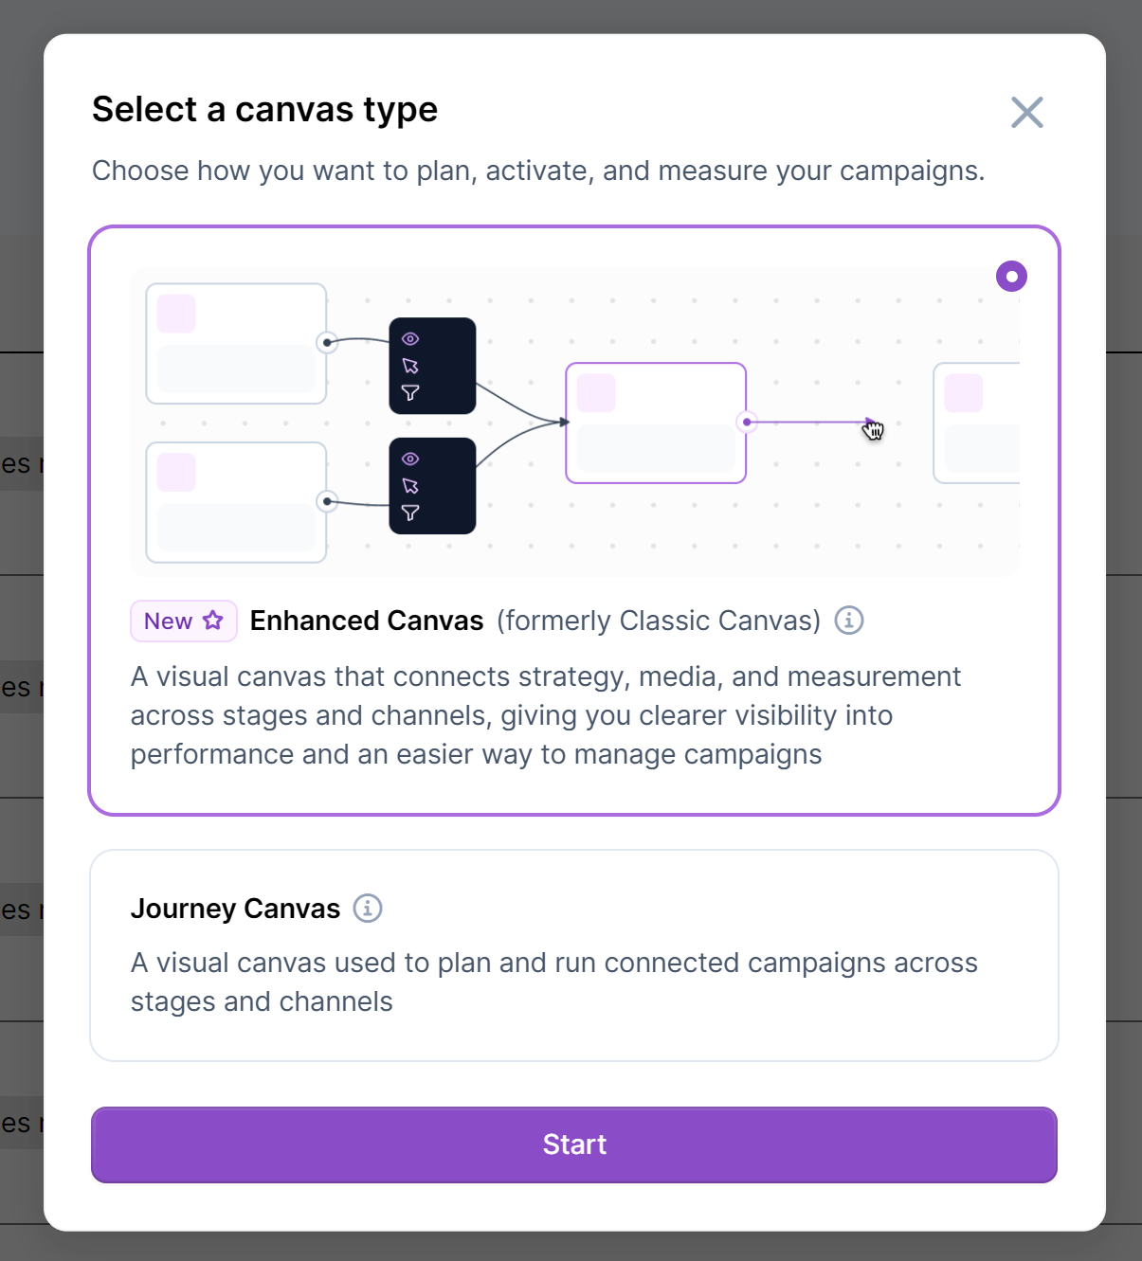Image resolution: width=1142 pixels, height=1261 pixels.
Task: Click star icon in the New badge
Action: (x=213, y=621)
